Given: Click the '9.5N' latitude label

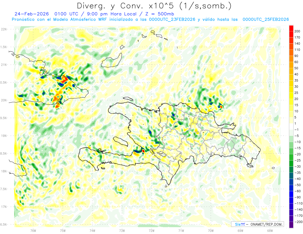Looking at the screenshot, I should click(x=4, y=118).
